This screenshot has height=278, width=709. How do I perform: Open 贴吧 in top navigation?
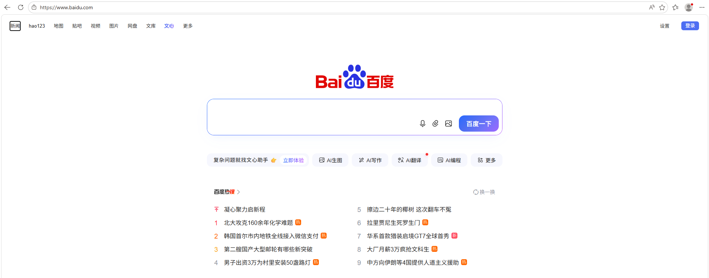click(77, 26)
